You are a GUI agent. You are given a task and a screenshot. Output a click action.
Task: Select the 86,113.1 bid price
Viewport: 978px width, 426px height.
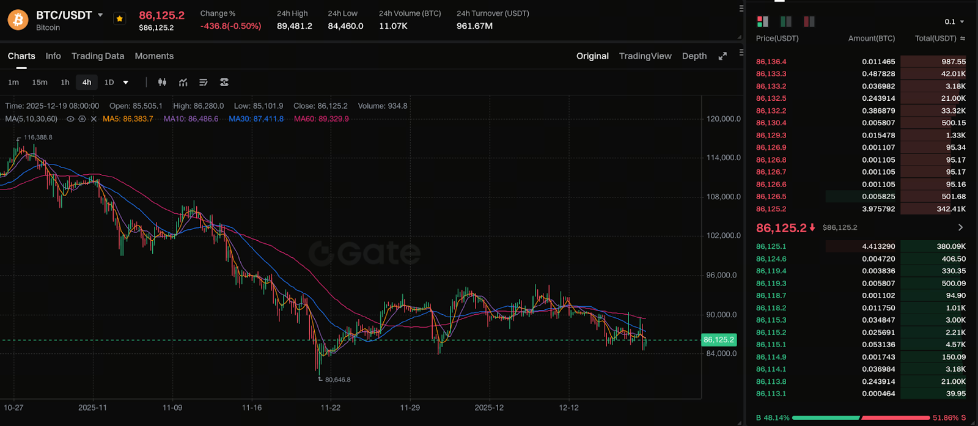pyautogui.click(x=771, y=394)
